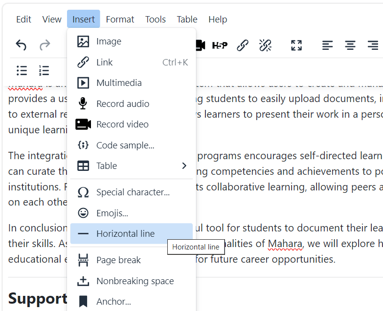Open the Tools menu
This screenshot has height=311, width=383.
[x=156, y=20]
